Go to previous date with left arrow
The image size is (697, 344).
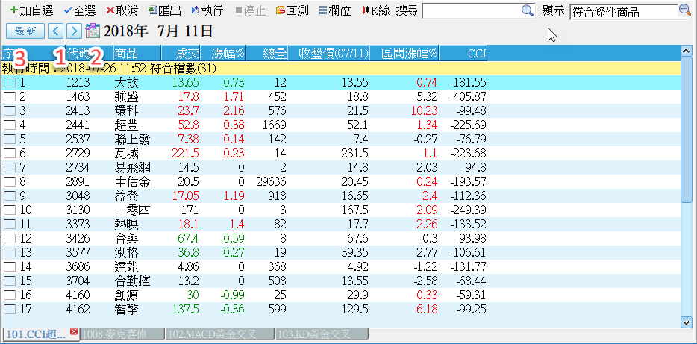click(55, 31)
